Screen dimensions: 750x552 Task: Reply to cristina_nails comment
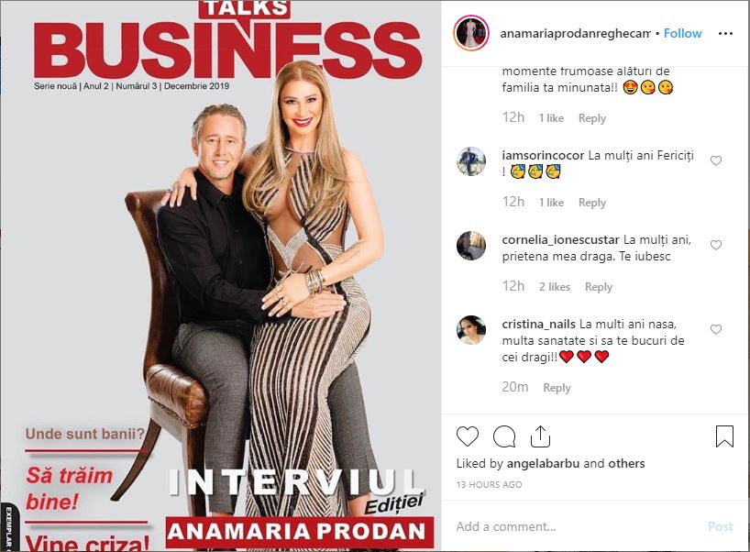(557, 388)
